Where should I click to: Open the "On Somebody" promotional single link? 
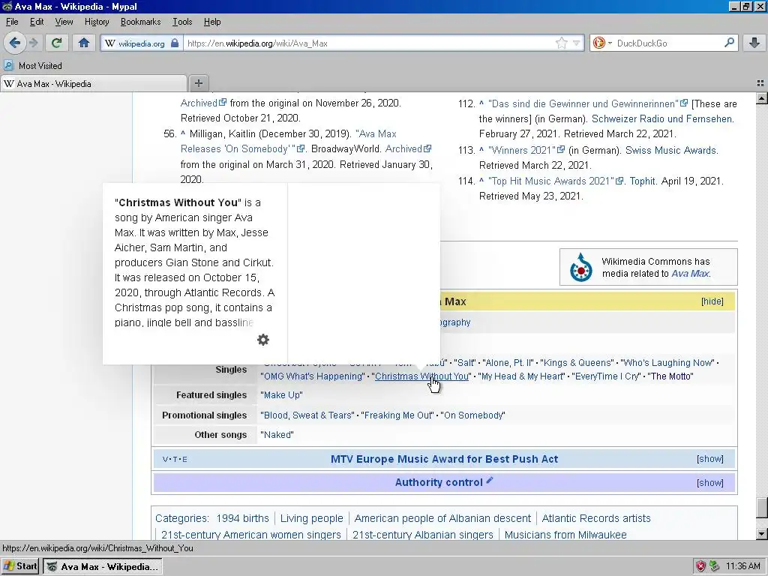click(x=473, y=415)
